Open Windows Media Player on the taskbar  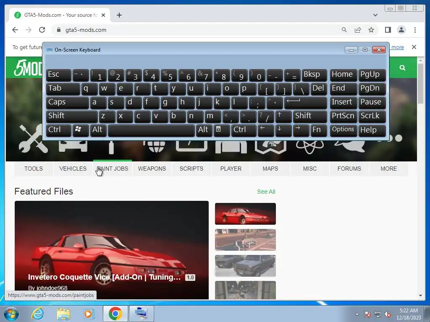(89, 314)
